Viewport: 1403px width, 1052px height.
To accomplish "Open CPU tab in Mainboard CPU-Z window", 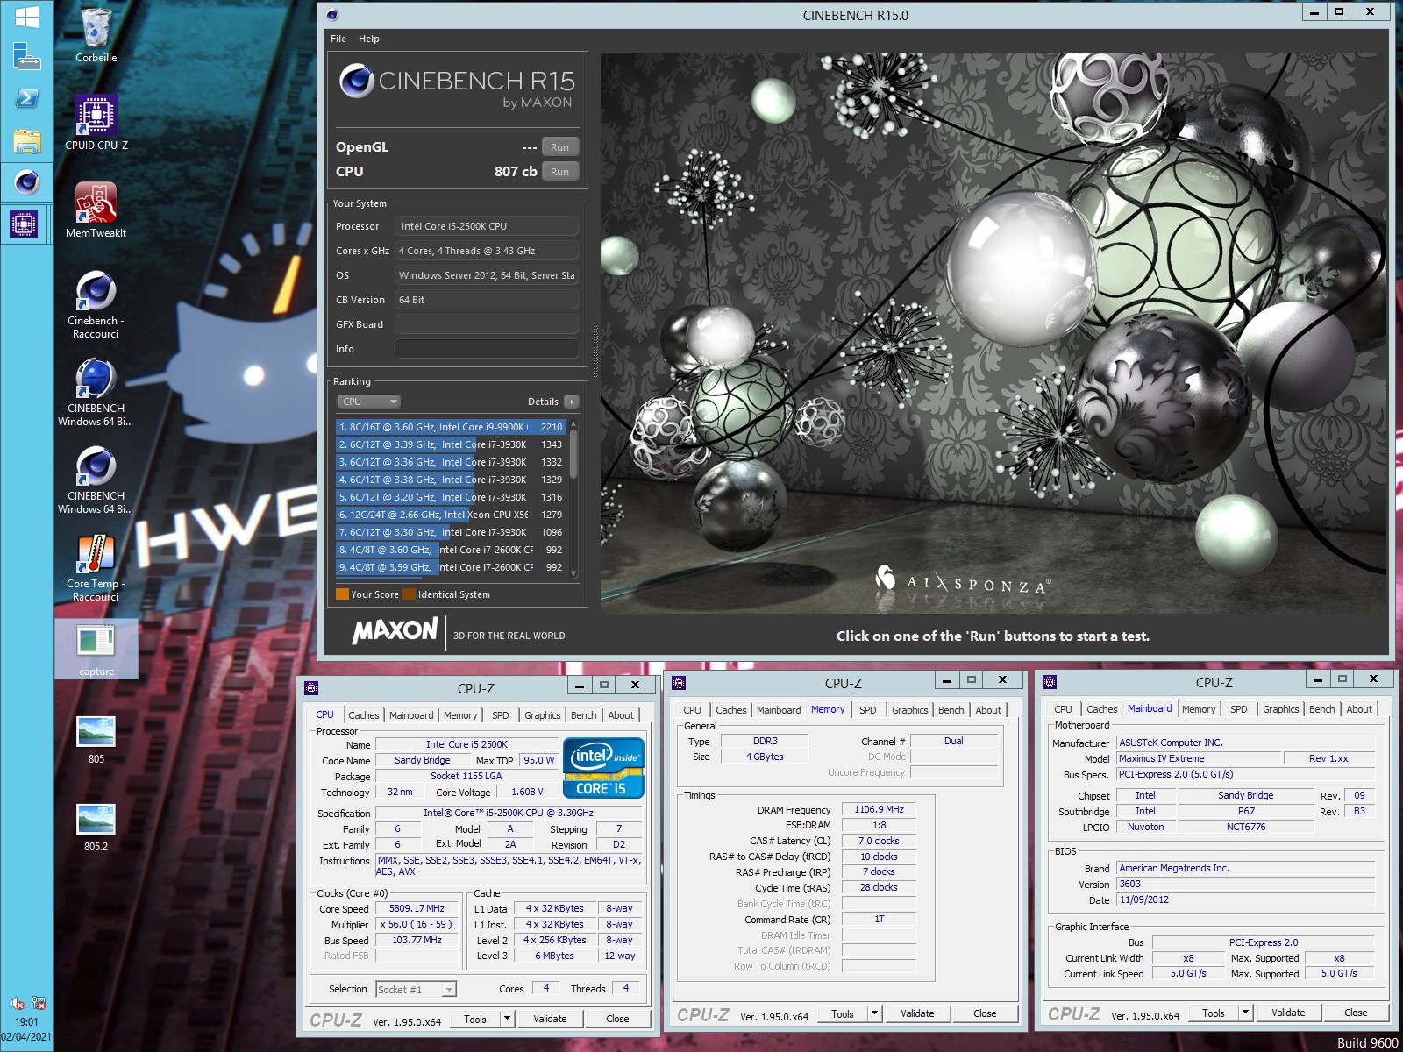I will click(x=1063, y=709).
